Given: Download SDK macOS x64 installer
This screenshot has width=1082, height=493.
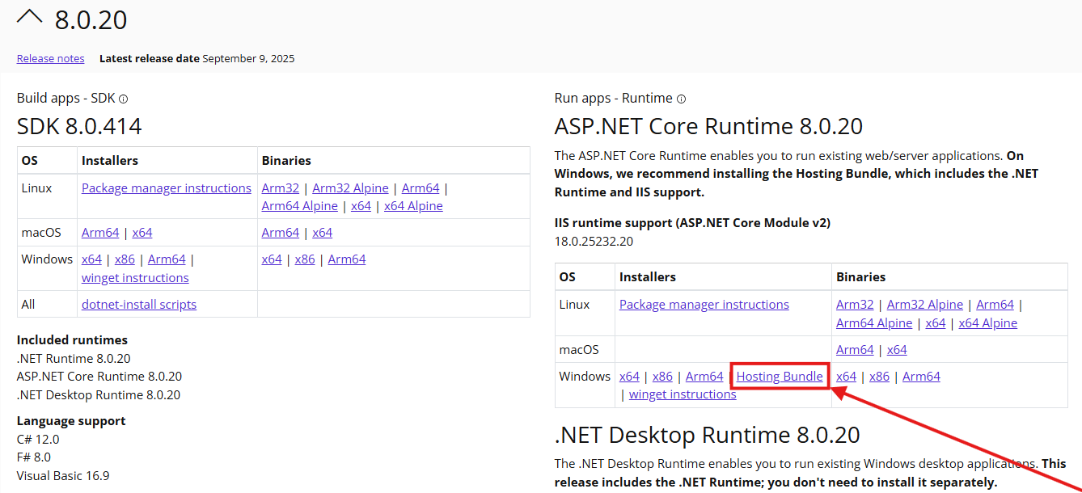Looking at the screenshot, I should click(x=142, y=232).
